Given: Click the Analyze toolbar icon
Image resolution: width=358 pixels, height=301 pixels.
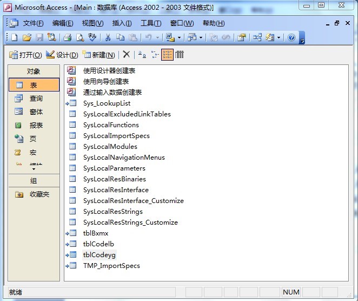Looking at the screenshot, I should pyautogui.click(x=192, y=37).
